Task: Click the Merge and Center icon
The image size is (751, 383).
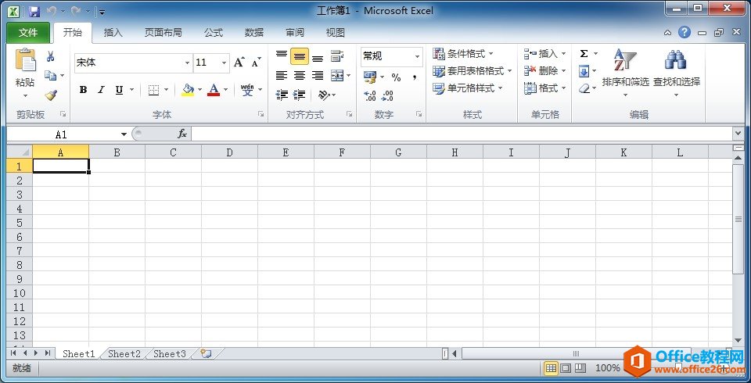Action: point(338,75)
